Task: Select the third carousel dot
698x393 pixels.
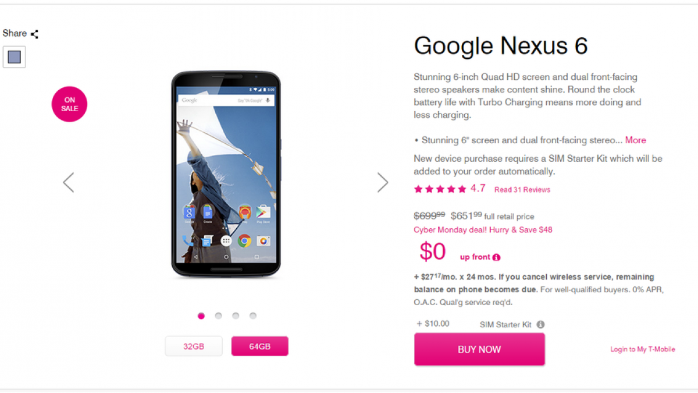Action: click(x=236, y=316)
